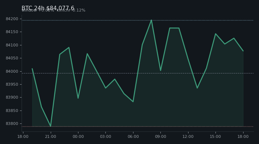Click the price line's lowest point at 21:00

(x=51, y=126)
